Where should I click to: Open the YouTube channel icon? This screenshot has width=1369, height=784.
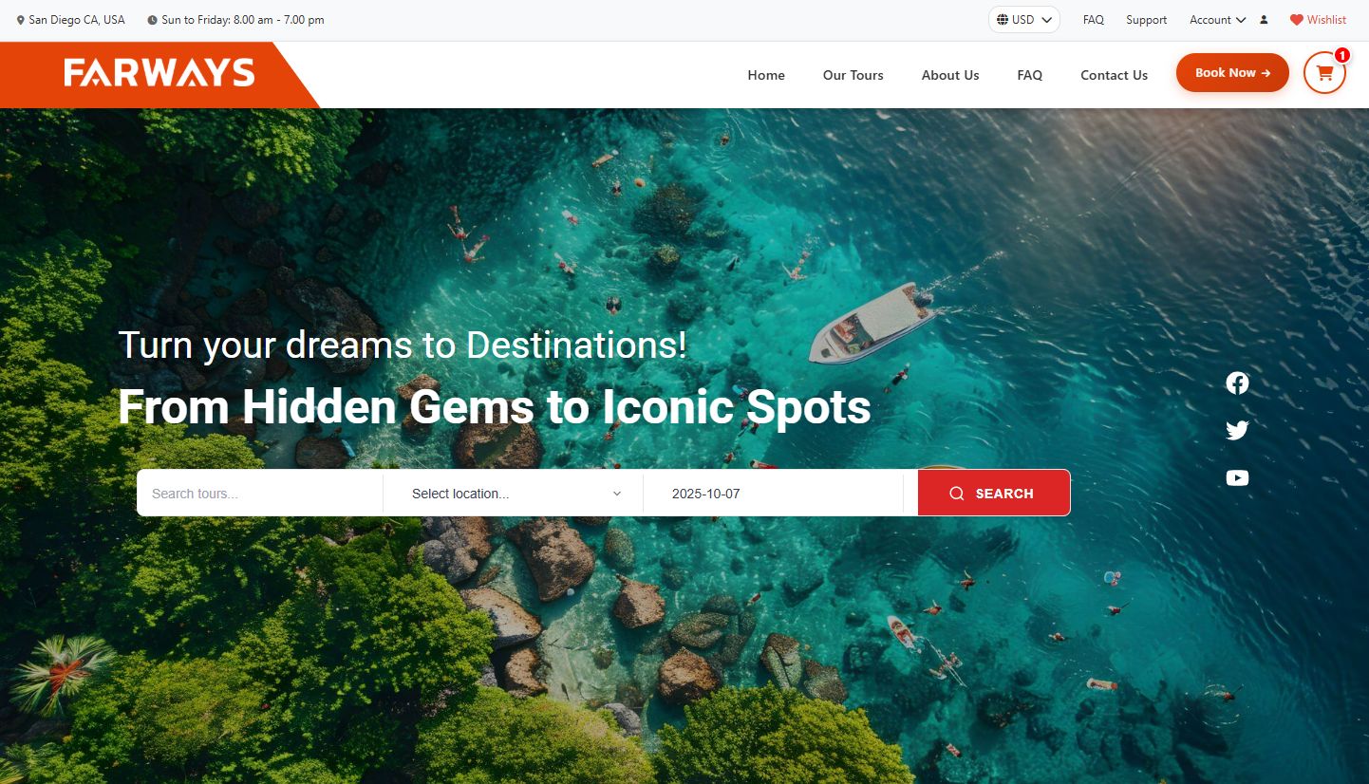coord(1237,477)
